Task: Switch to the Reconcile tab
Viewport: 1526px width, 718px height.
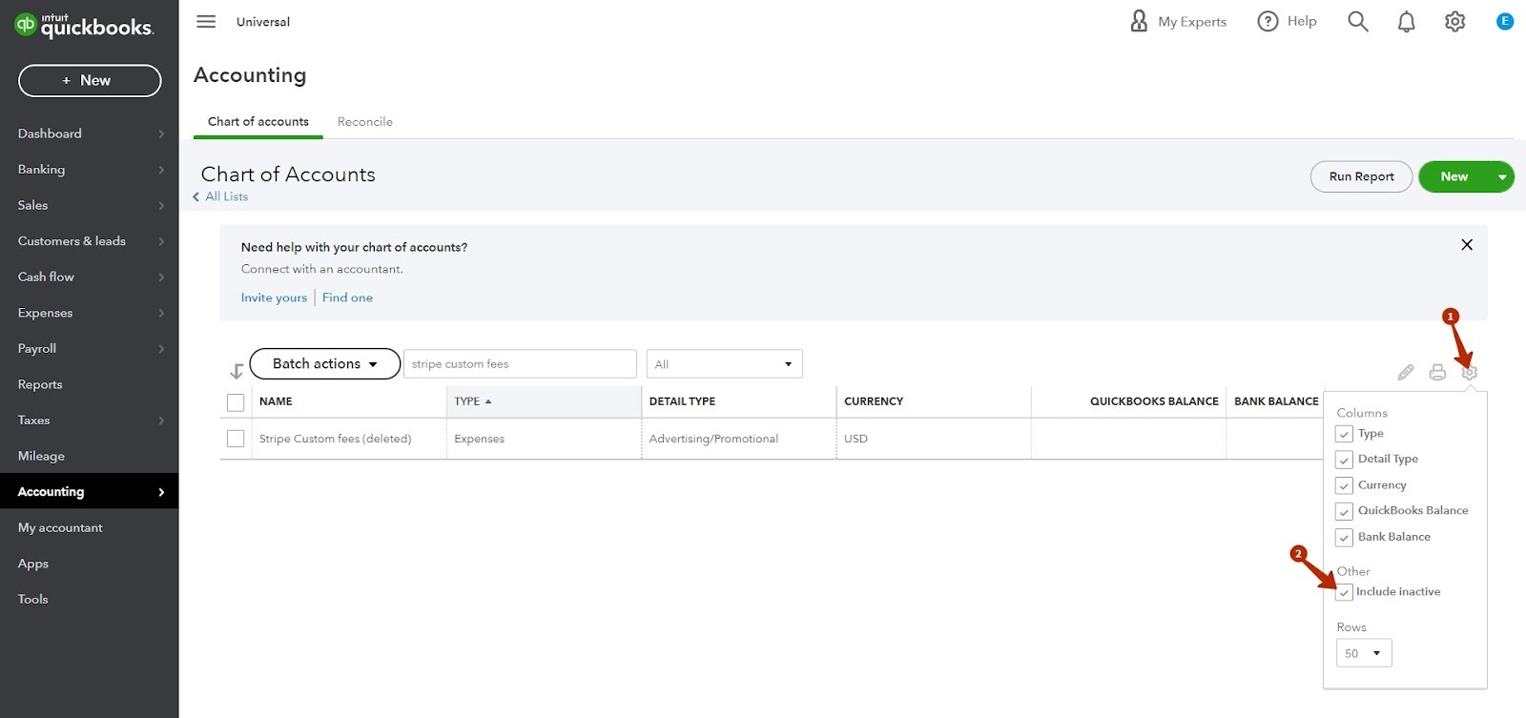Action: [364, 121]
